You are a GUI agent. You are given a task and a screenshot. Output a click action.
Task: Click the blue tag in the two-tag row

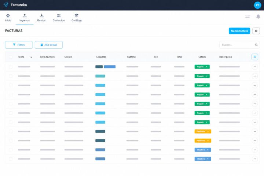click(110, 67)
